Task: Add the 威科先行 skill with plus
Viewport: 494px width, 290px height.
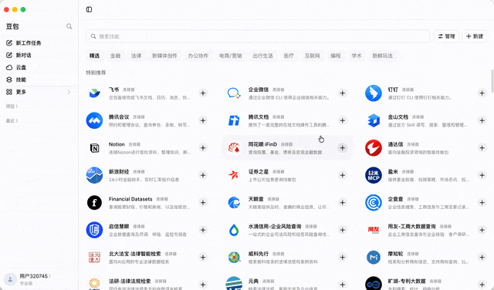Action: tap(343, 258)
